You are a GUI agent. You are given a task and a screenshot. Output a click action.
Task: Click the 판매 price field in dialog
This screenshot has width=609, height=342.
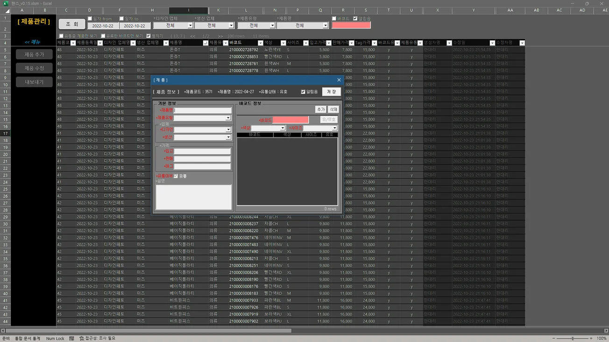point(202,159)
